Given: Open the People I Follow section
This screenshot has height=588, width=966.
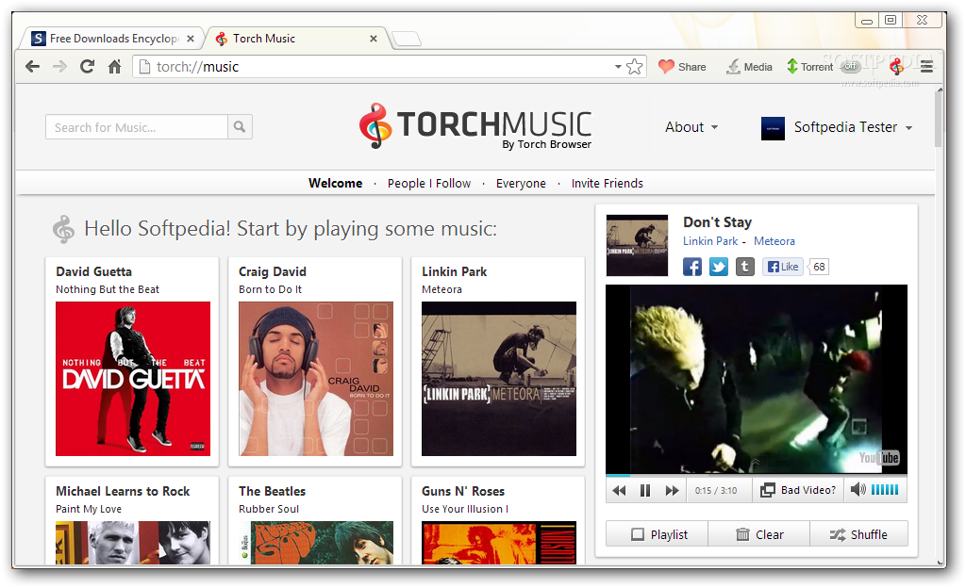Looking at the screenshot, I should point(429,183).
